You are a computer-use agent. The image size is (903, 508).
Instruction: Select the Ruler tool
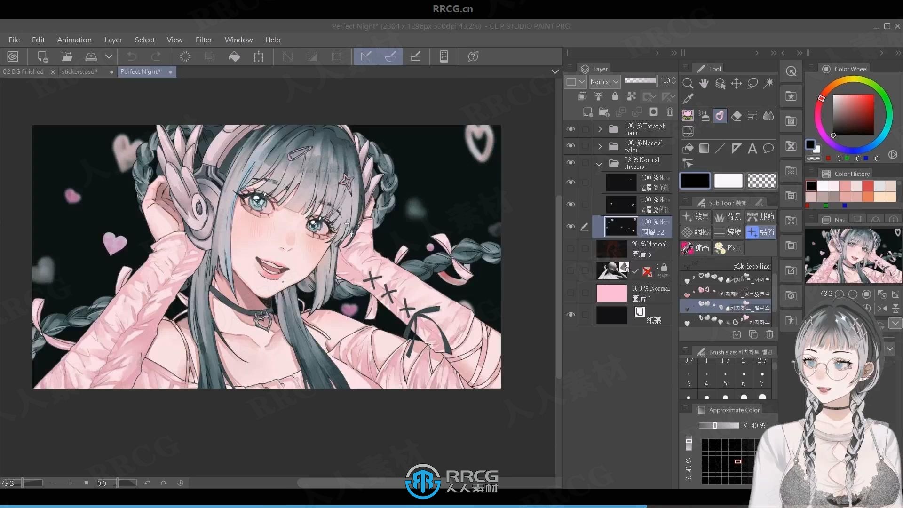click(736, 149)
